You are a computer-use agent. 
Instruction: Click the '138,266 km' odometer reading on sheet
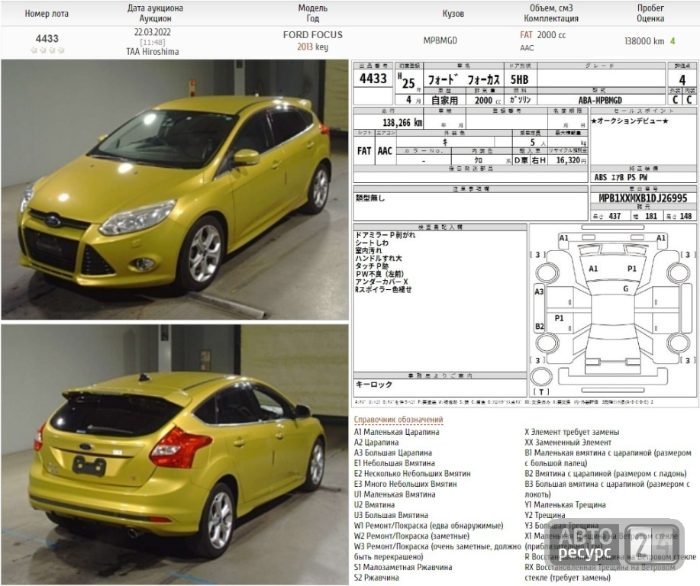coord(402,122)
